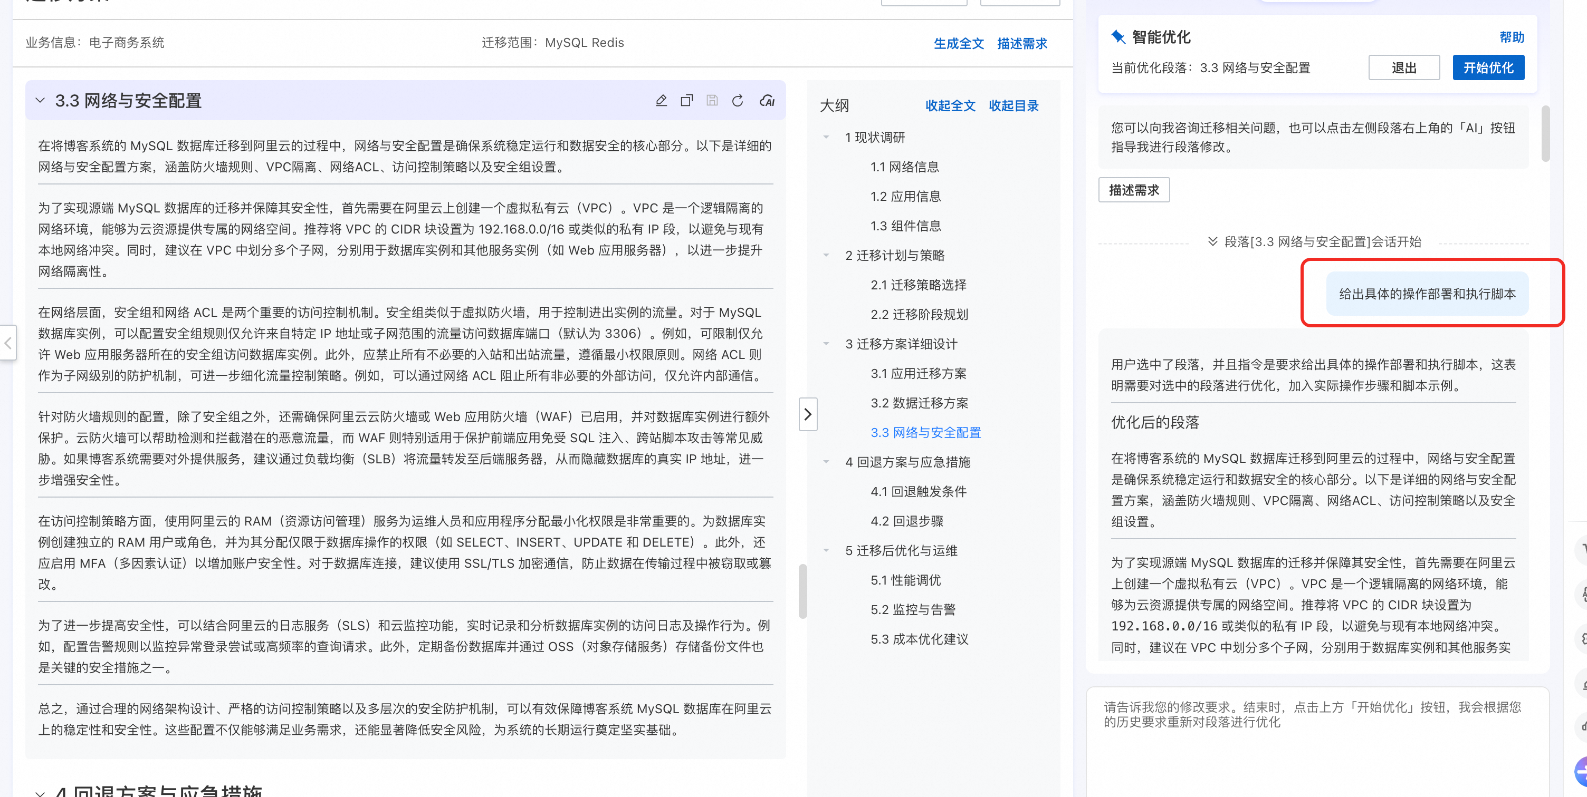Open outline item 5.3 成本优化建议

click(x=919, y=639)
